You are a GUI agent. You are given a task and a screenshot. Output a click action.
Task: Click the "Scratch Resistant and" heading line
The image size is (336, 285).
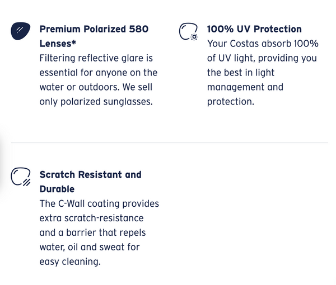[90, 174]
